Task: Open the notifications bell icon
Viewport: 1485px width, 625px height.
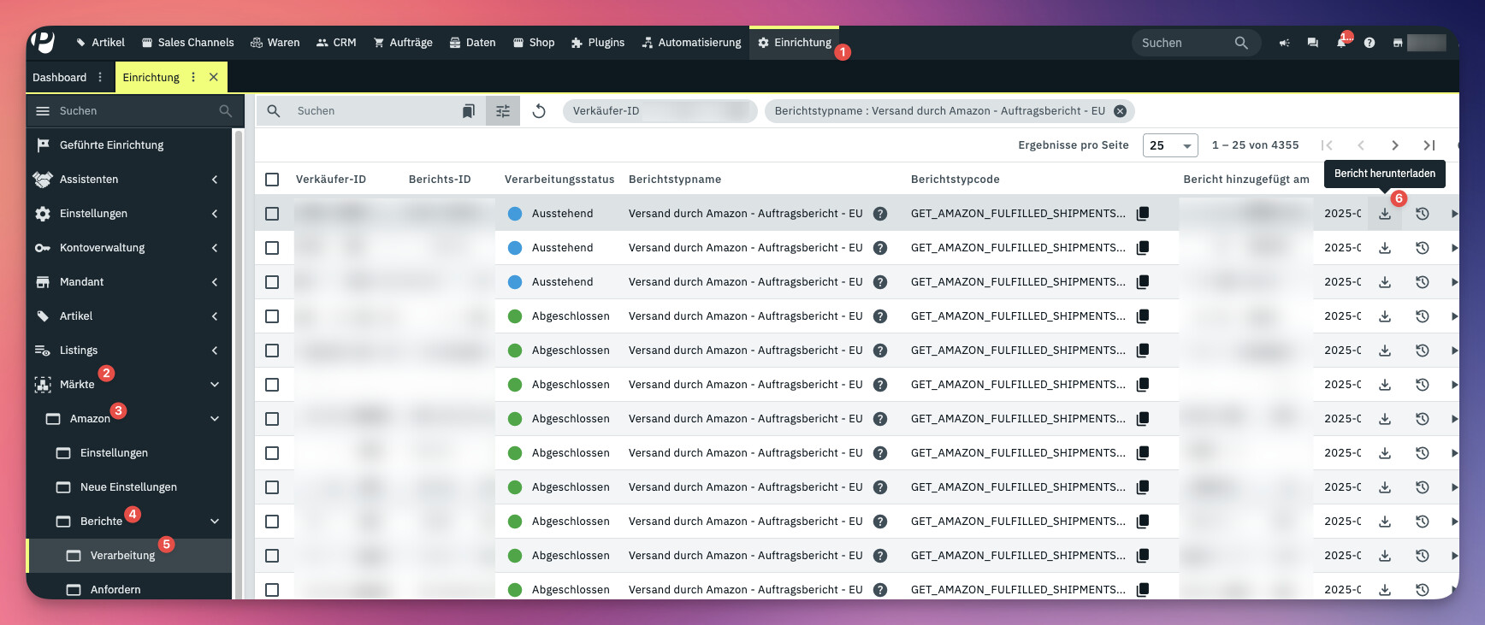Action: [1340, 43]
